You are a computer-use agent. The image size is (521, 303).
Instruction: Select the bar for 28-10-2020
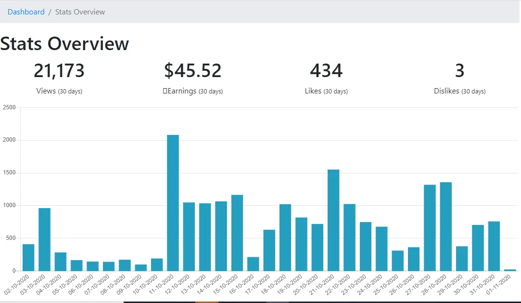point(446,226)
